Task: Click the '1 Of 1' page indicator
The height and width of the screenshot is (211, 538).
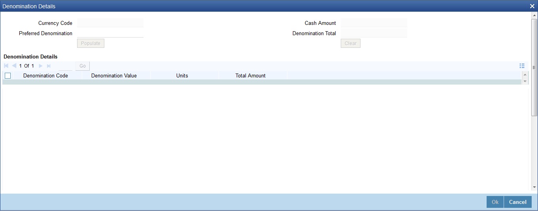Action: point(26,66)
